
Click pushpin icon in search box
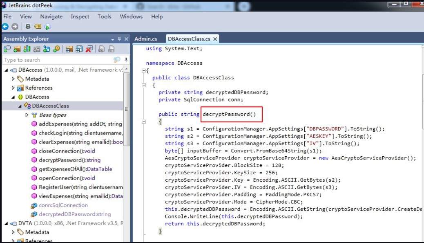[x=126, y=60]
